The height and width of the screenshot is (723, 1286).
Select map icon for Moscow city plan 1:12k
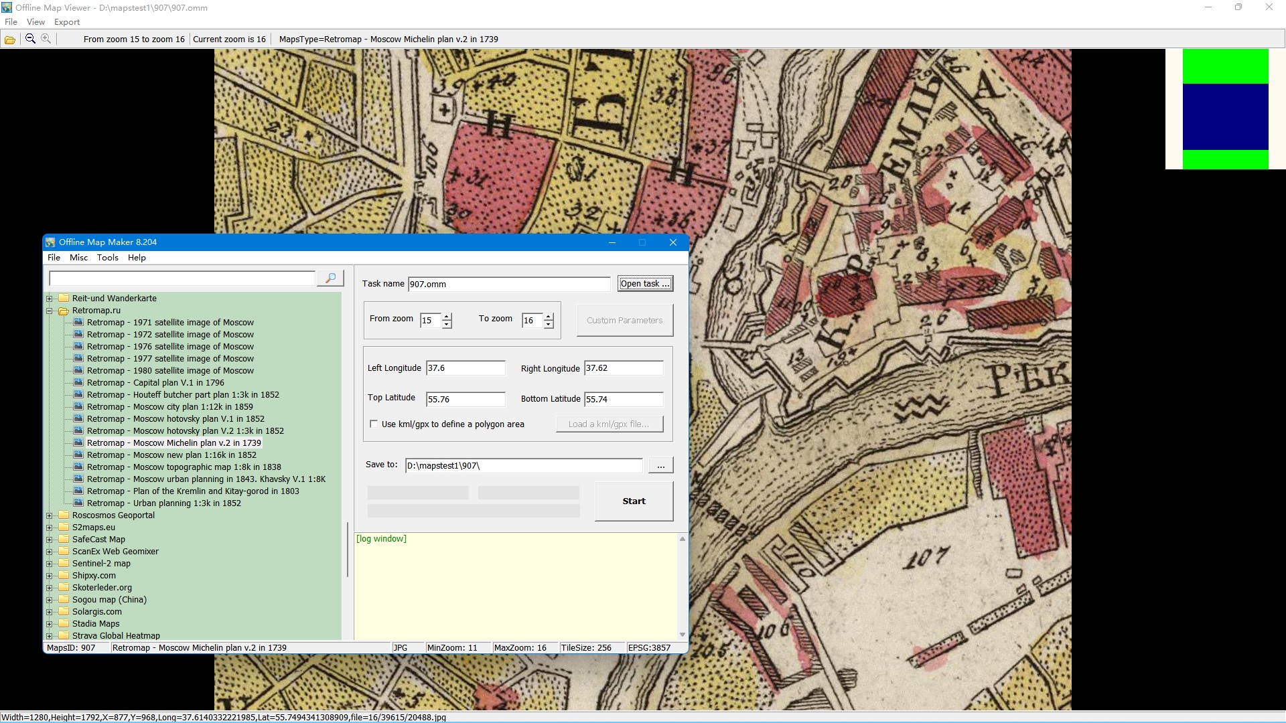click(78, 406)
